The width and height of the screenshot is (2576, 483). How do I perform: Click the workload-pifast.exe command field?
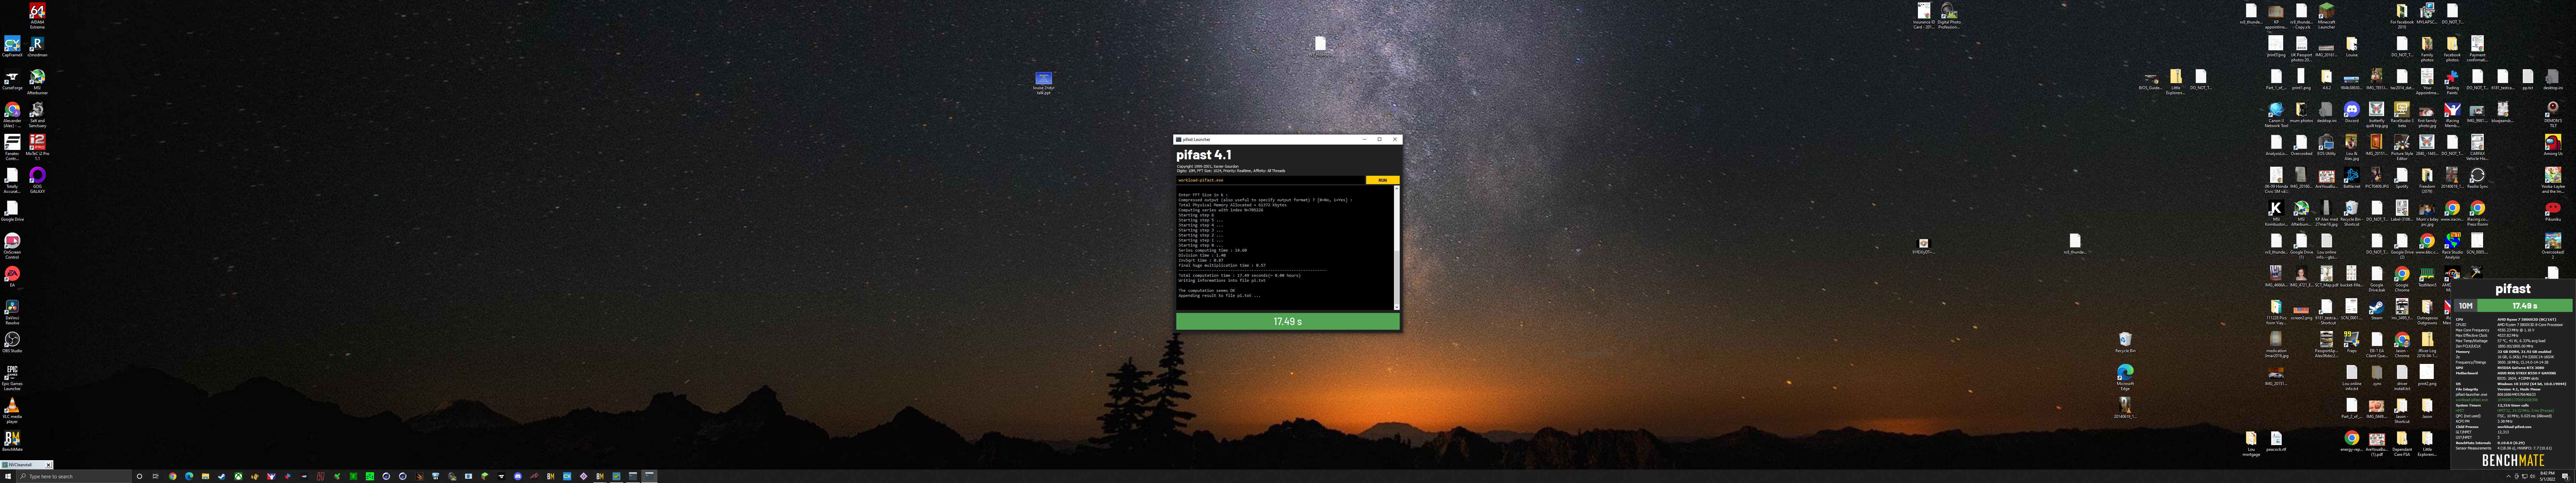pyautogui.click(x=1270, y=180)
